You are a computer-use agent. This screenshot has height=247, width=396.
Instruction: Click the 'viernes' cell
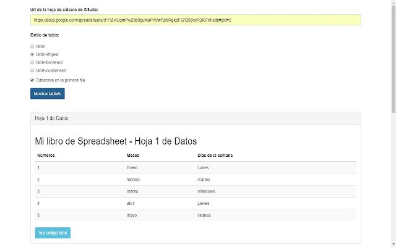(204, 216)
